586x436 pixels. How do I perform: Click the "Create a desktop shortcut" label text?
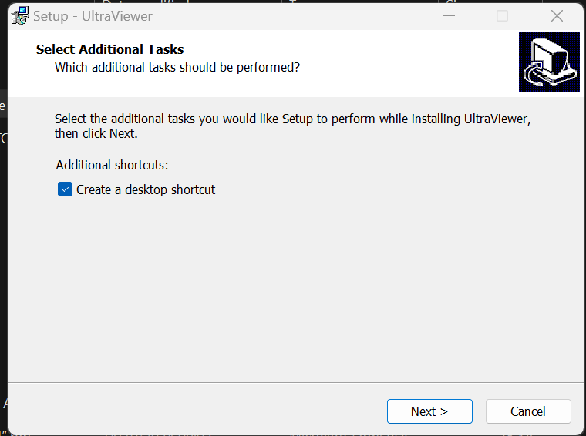pyautogui.click(x=146, y=189)
